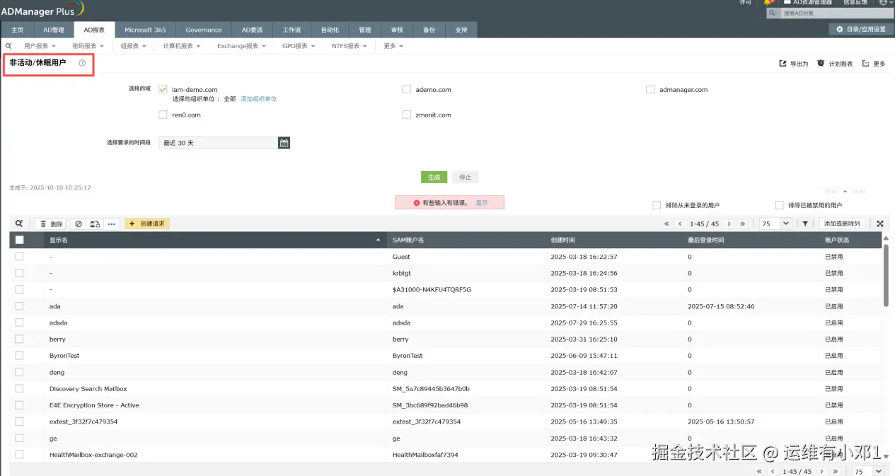Open 最近 30 天 time period selector

(x=218, y=143)
